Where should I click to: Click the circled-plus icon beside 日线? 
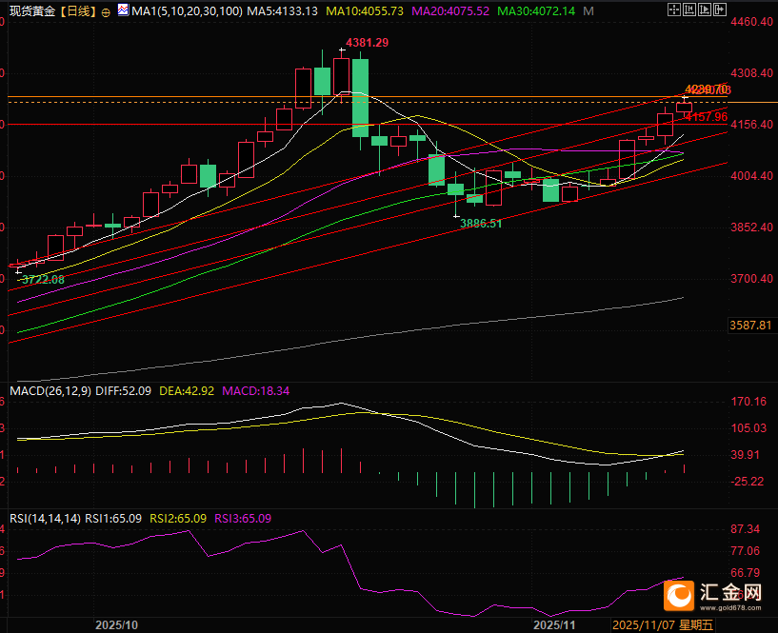tap(105, 11)
